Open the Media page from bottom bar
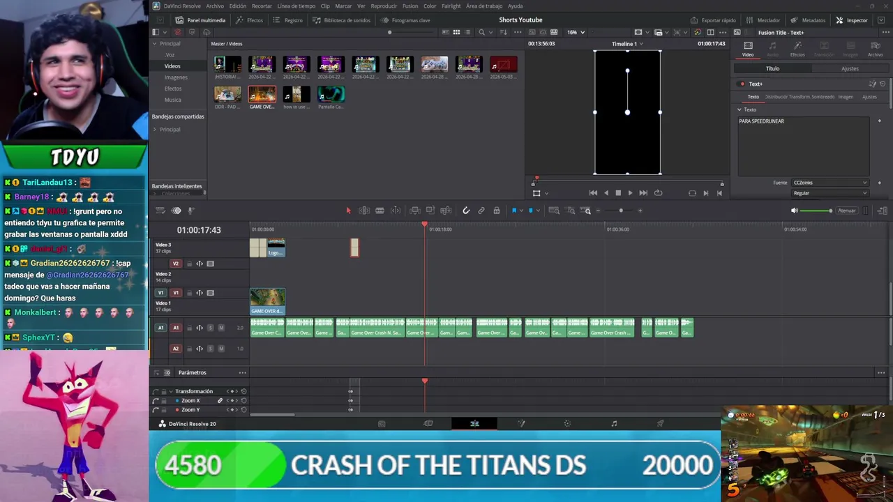893x502 pixels. pos(382,423)
